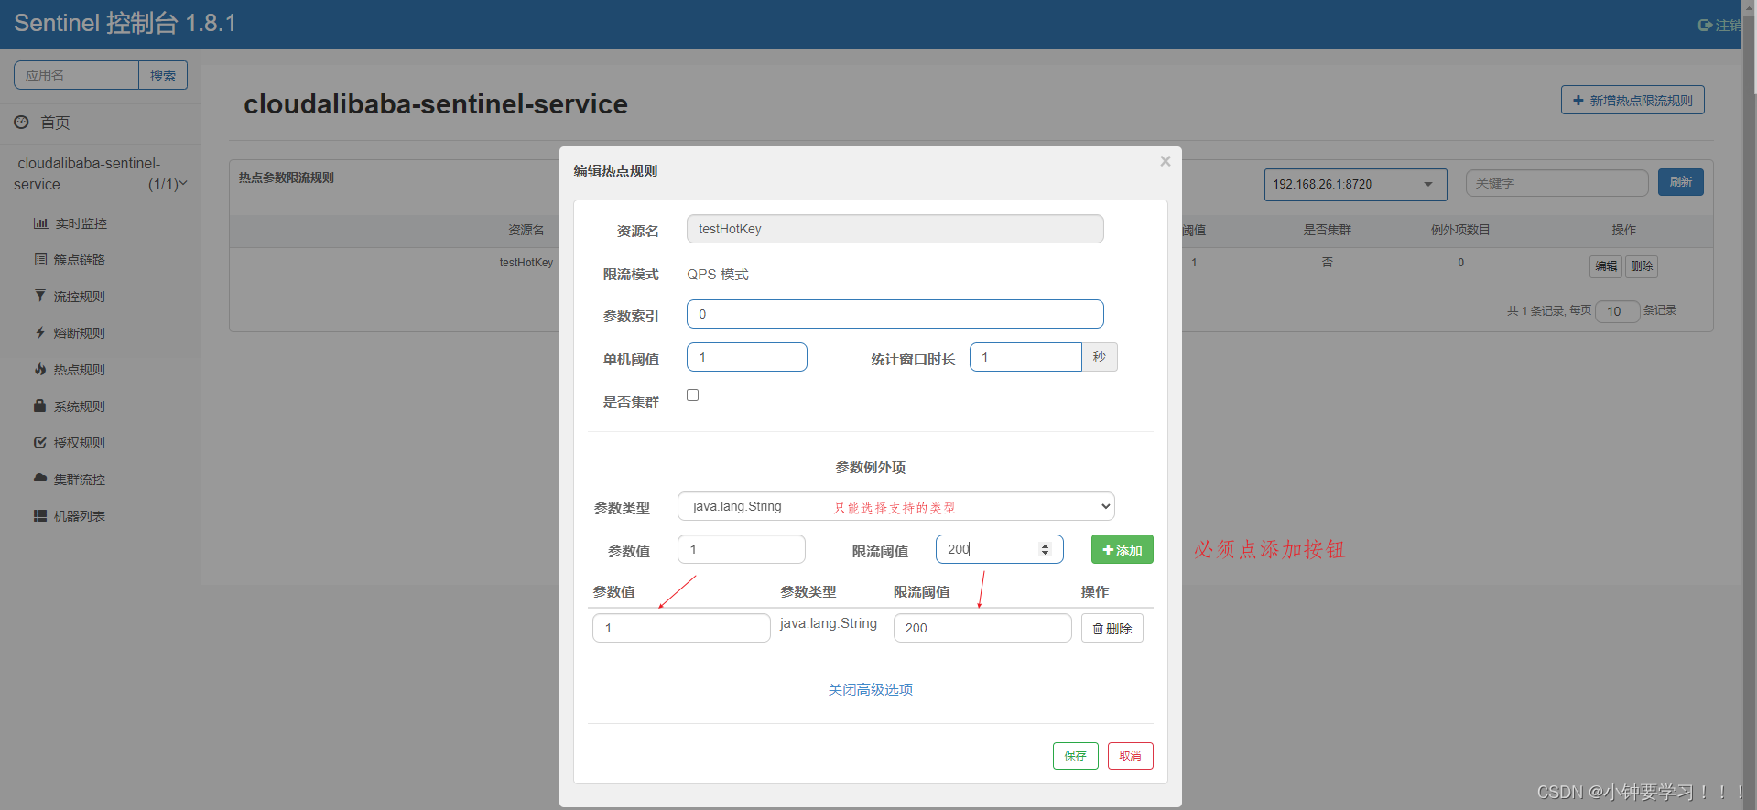Open 实时监控 menu item
Image resolution: width=1757 pixels, height=810 pixels.
(80, 223)
